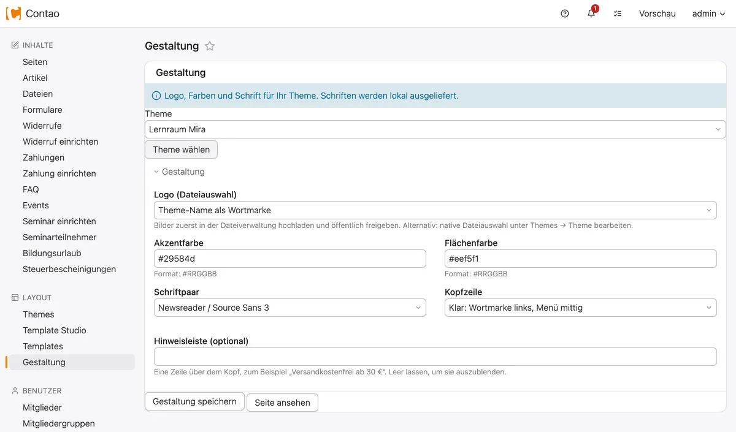
Task: Open Seminarteilnehmer in the sidebar
Action: [x=59, y=237]
